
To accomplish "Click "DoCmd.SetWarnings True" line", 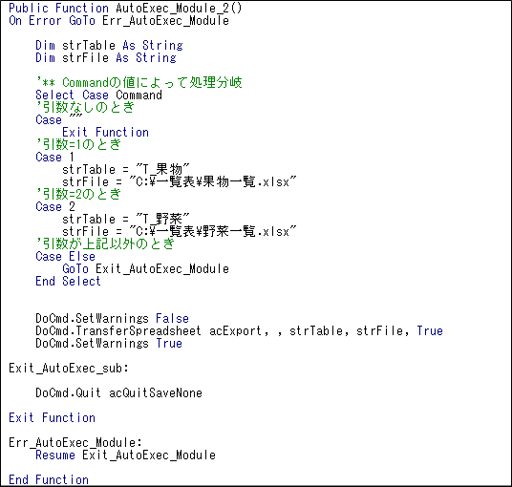I will pos(109,343).
